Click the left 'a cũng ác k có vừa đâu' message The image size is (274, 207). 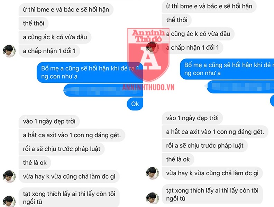coord(55,37)
